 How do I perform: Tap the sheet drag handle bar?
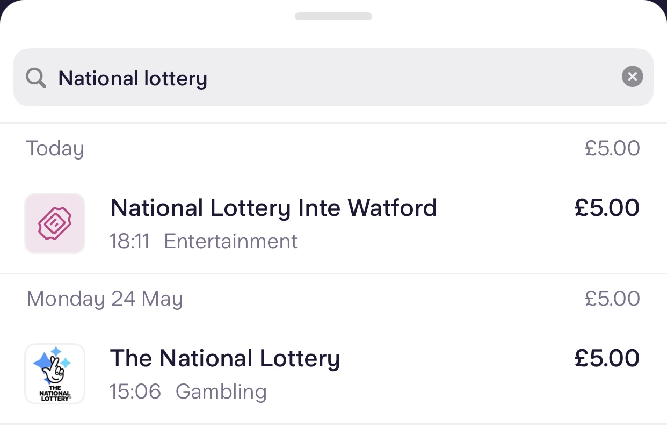click(x=333, y=17)
